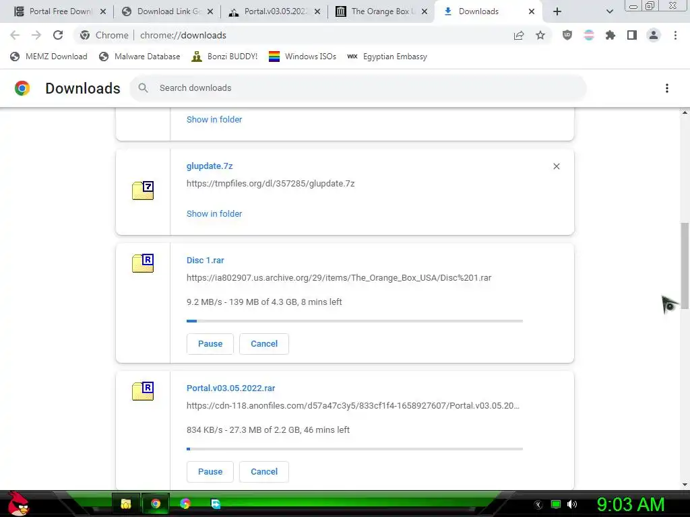Switch to the Download Link tab
Screen dimensions: 690x517
point(167,11)
